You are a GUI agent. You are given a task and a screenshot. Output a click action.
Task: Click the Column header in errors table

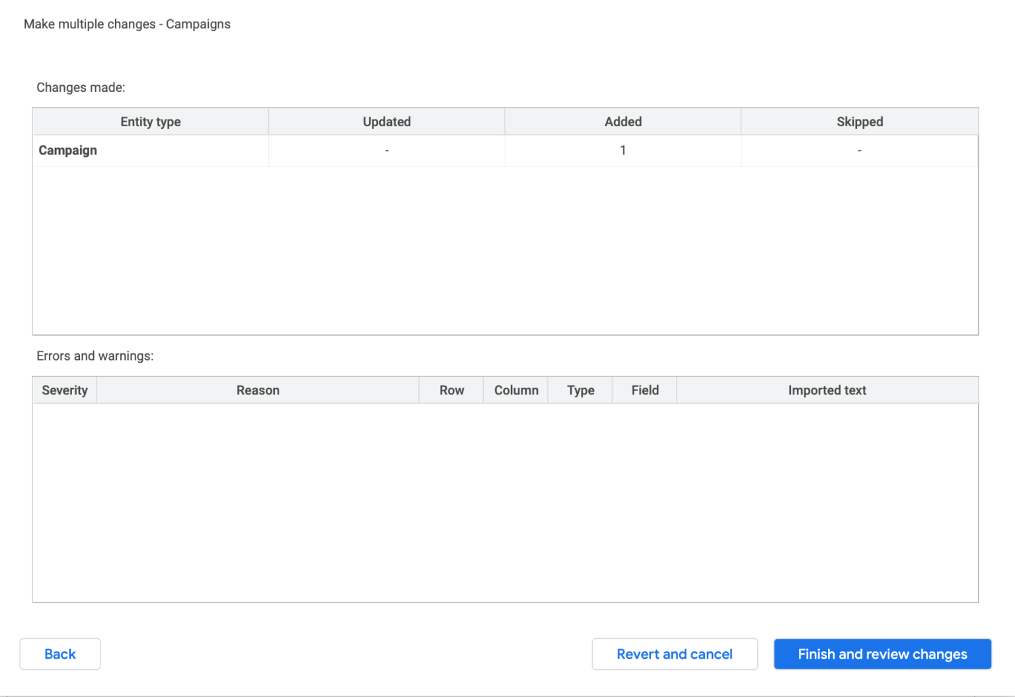click(515, 390)
